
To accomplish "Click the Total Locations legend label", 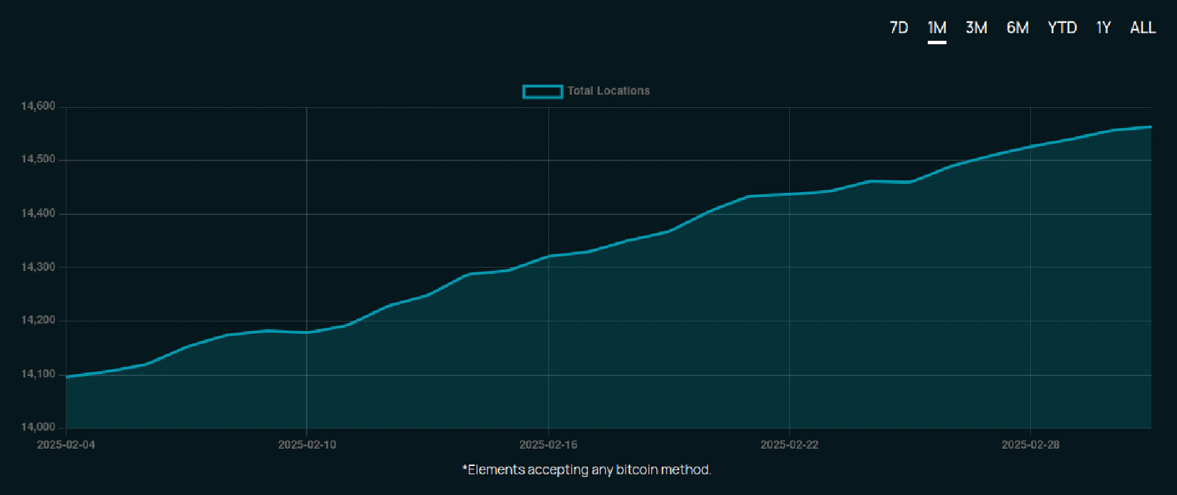I will tap(609, 91).
